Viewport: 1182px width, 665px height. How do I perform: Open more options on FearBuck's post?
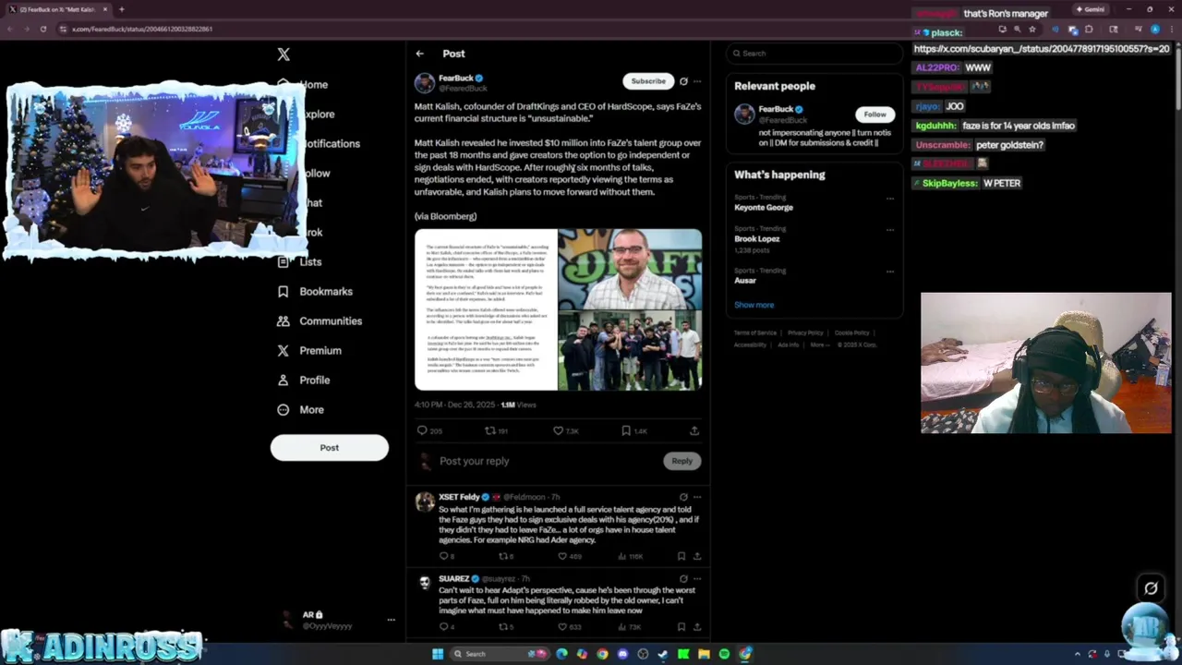pyautogui.click(x=697, y=81)
